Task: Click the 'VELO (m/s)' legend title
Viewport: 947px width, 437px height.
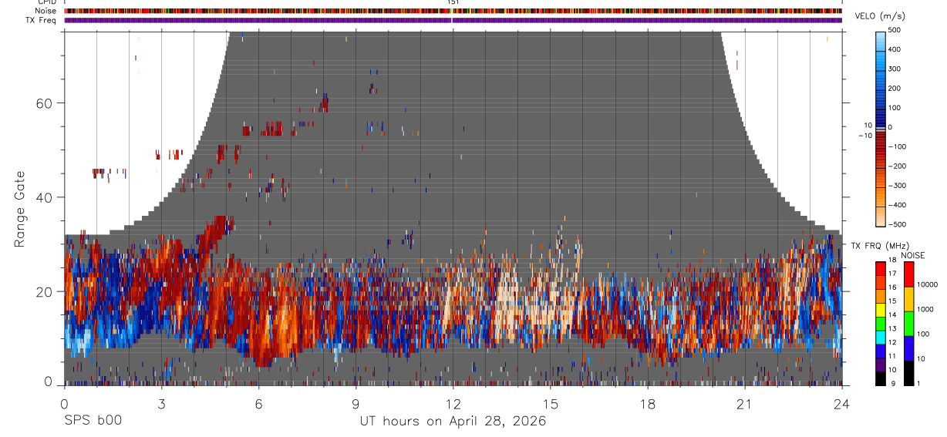Action: click(x=881, y=17)
